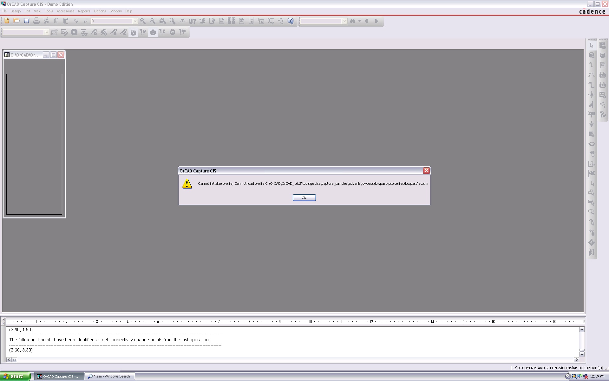609x381 pixels.
Task: Open the Reports menu
Action: [x=84, y=11]
